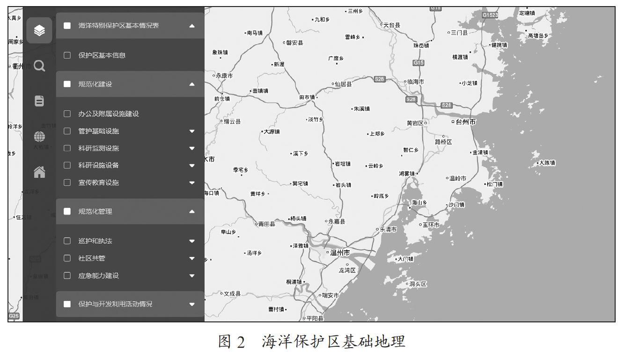
Task: Check the 规范化建设 group checkbox
Action: point(67,84)
